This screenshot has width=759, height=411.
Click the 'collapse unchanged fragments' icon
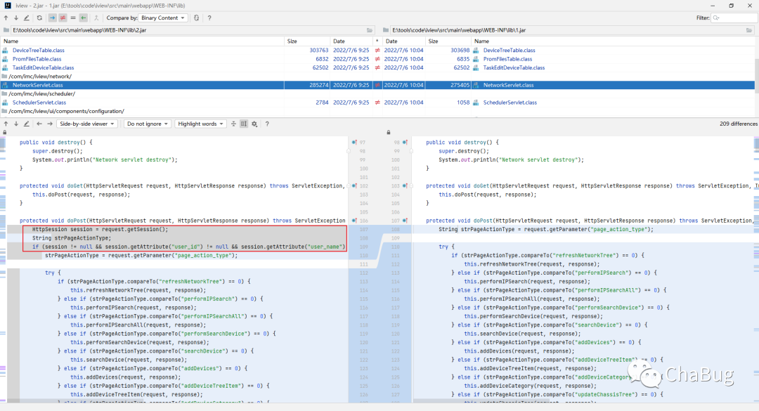click(x=233, y=124)
